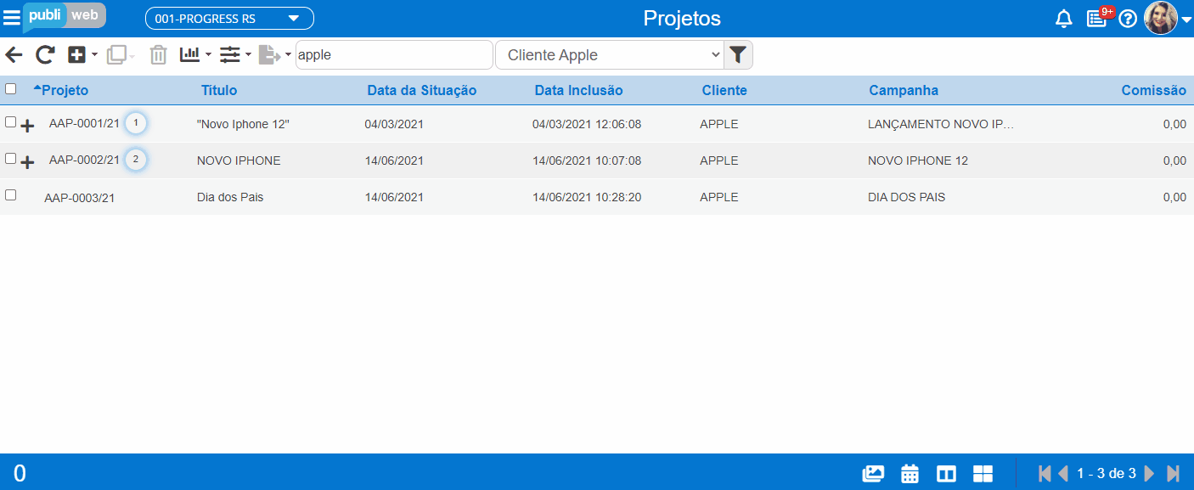Expand the export dropdown arrow
1194x490 pixels.
(288, 55)
